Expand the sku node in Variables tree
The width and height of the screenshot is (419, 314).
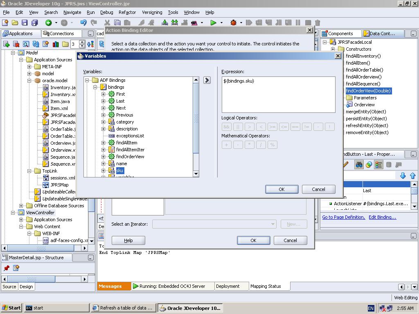104,170
